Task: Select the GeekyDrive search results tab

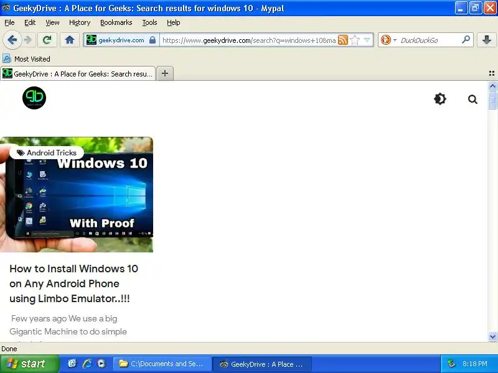Action: pos(78,73)
